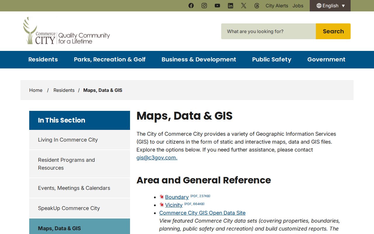Image resolution: width=374 pixels, height=234 pixels.
Task: Open Resident Programs and Resources sidebar item
Action: pos(79,164)
